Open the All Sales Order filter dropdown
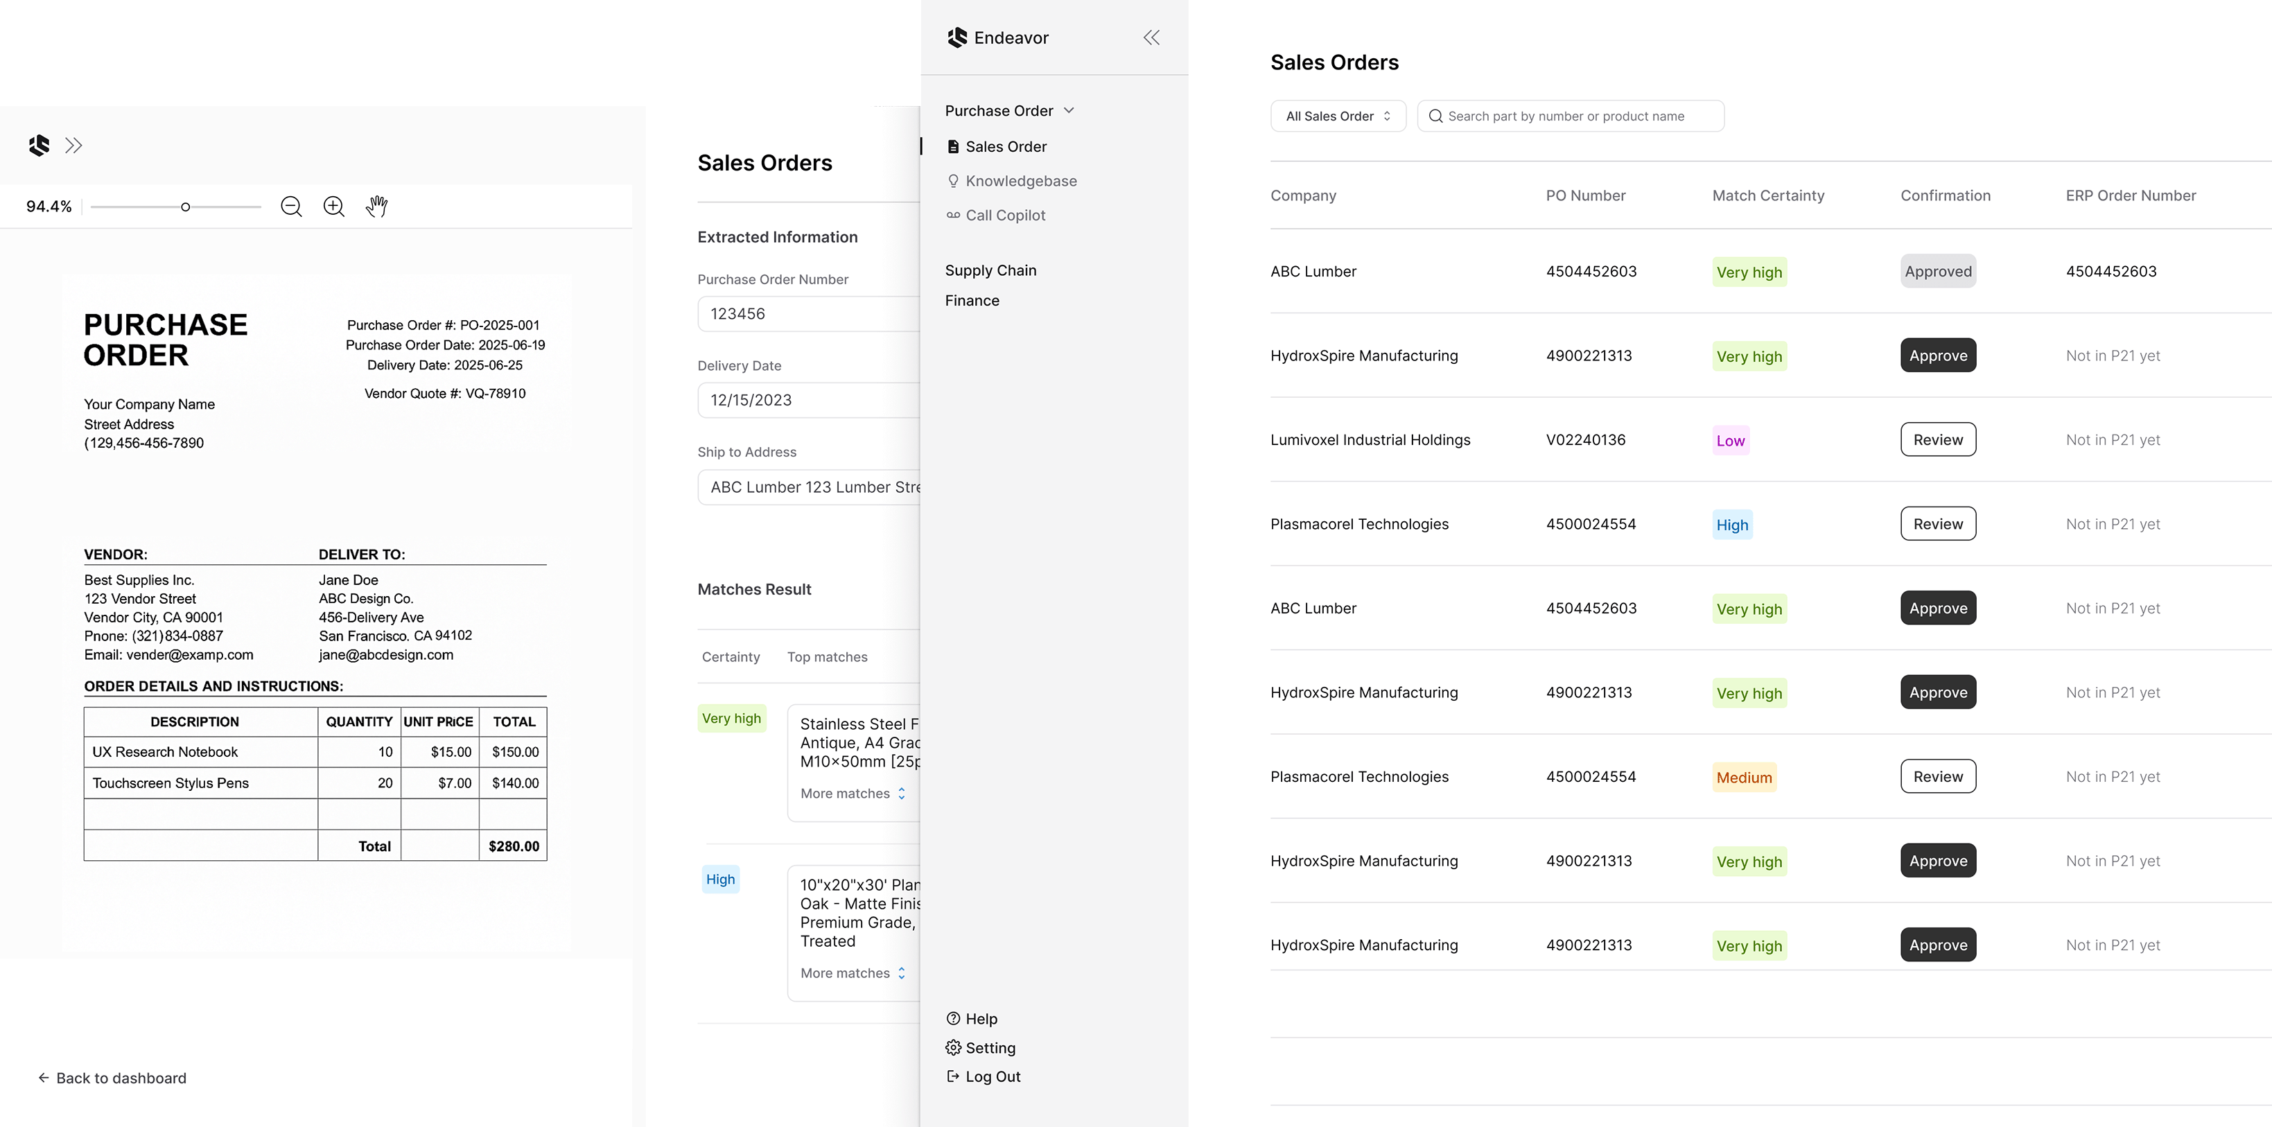 point(1337,116)
